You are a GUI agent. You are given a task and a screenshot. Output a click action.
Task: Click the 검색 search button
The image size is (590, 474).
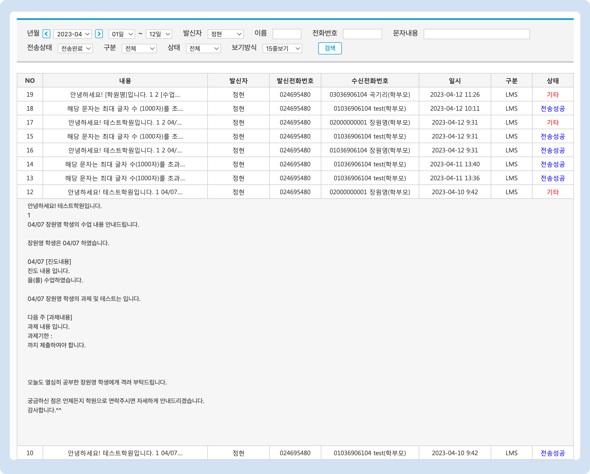330,48
